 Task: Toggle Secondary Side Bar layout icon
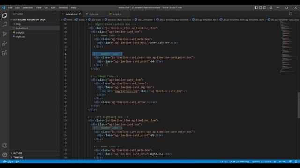click(x=264, y=7)
